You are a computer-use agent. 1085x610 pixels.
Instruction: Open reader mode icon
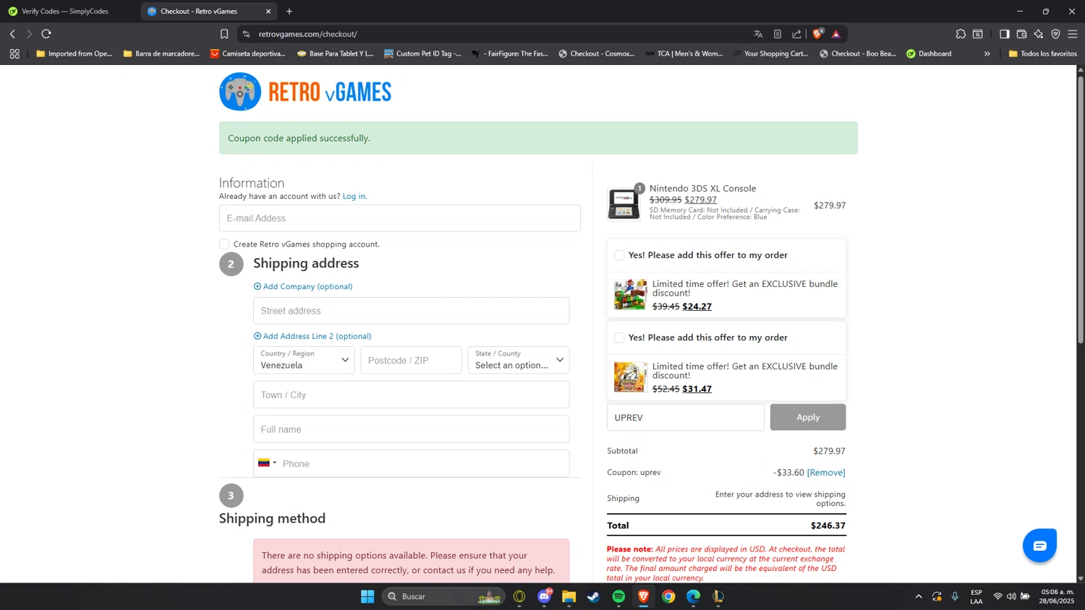778,34
